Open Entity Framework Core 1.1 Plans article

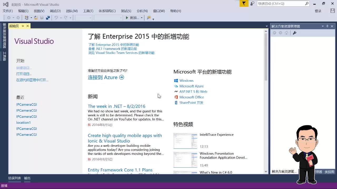click(120, 170)
